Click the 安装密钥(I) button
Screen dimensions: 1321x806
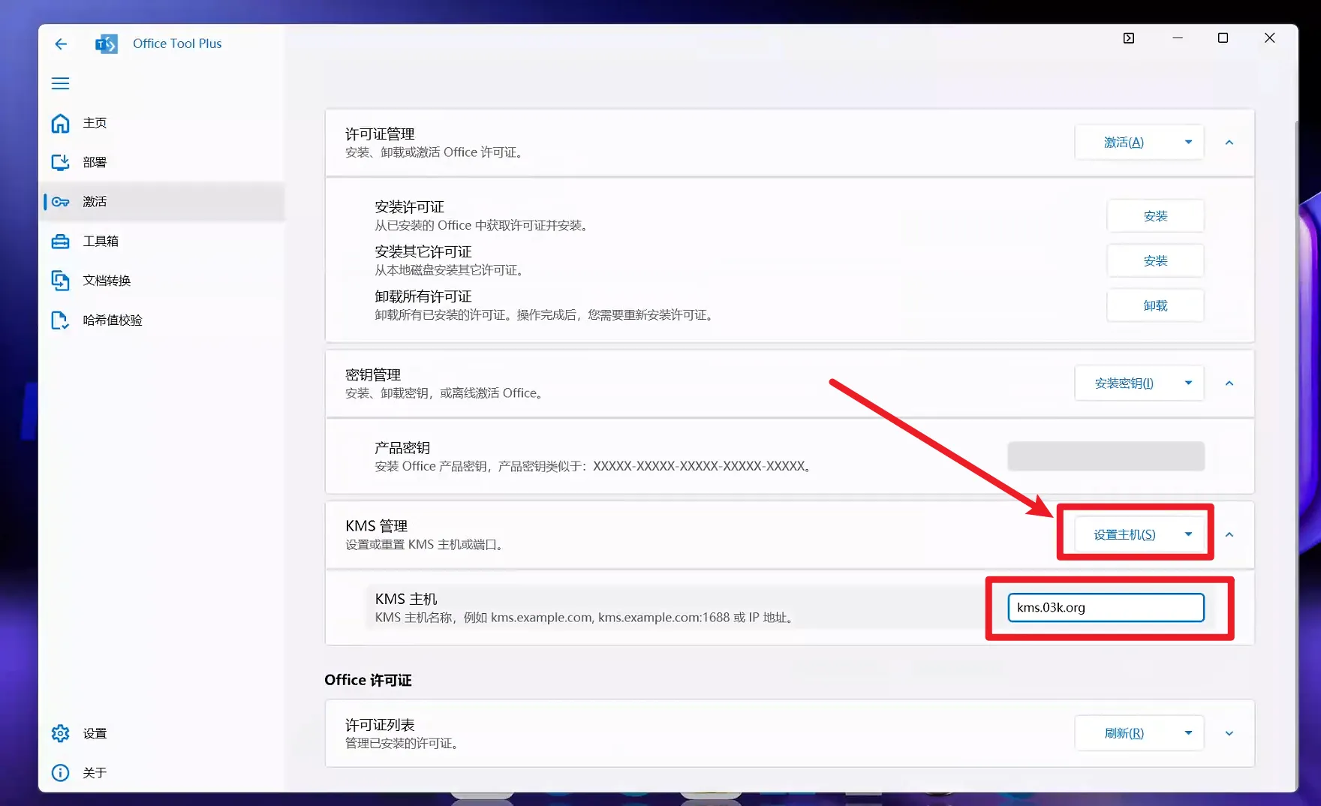point(1124,383)
